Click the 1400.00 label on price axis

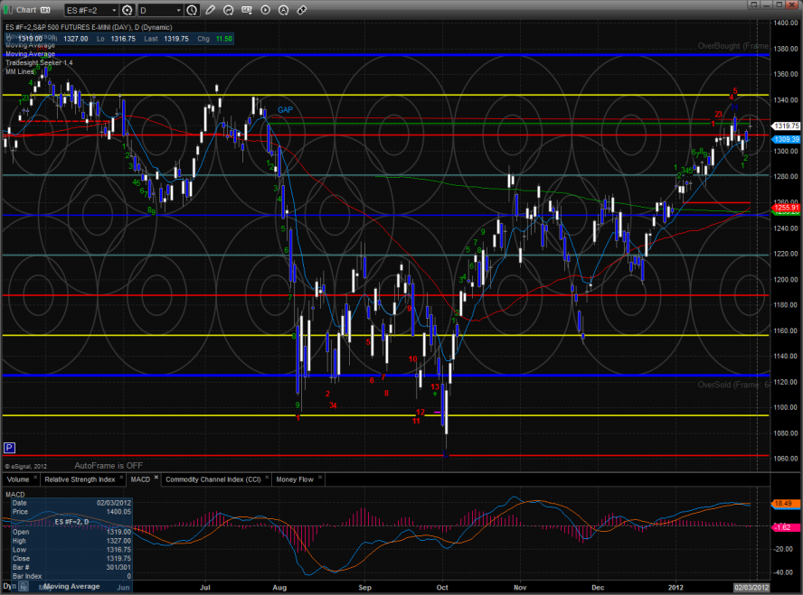pyautogui.click(x=786, y=23)
